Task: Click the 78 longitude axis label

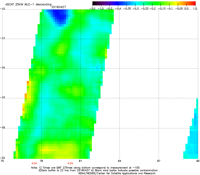Action: pyautogui.click(x=41, y=161)
